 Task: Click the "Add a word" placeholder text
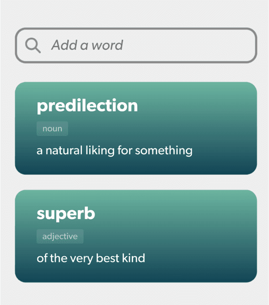pyautogui.click(x=87, y=45)
